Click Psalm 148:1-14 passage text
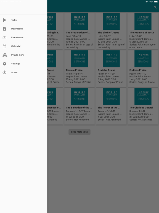 pos(74,74)
